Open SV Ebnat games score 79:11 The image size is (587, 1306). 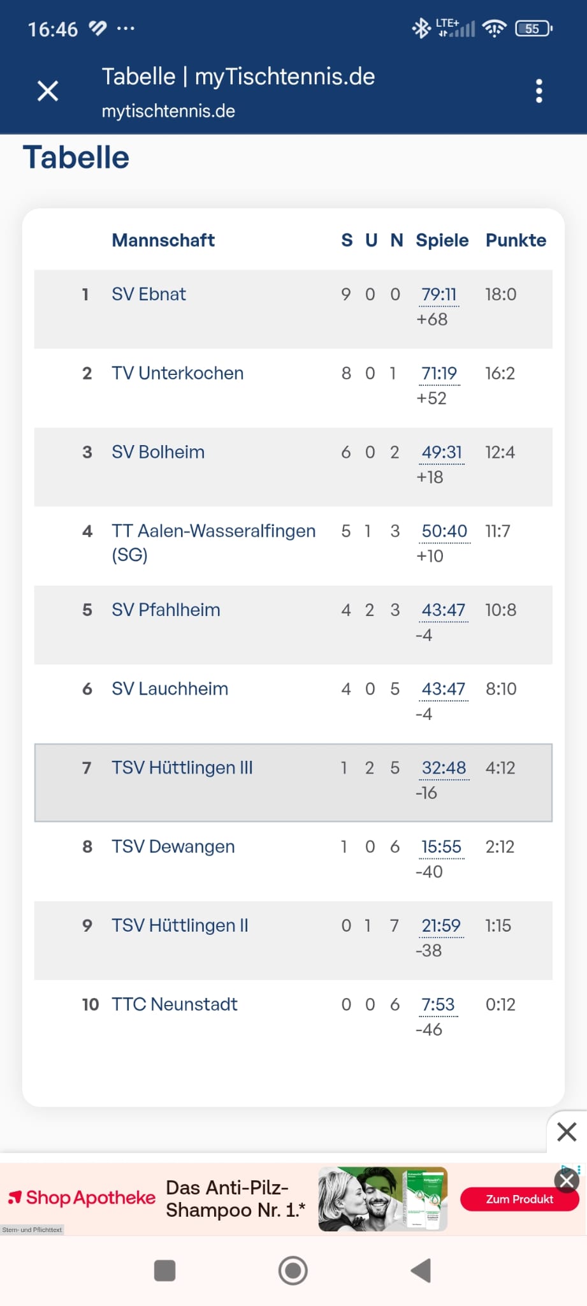439,295
